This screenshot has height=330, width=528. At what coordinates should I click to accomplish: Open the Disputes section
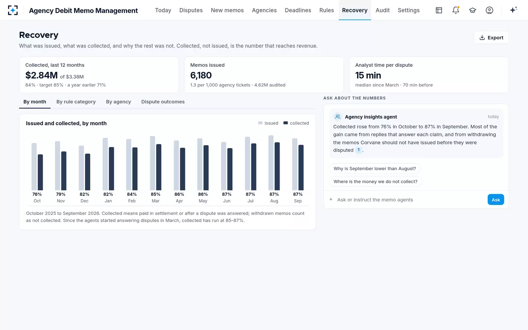coord(191,10)
